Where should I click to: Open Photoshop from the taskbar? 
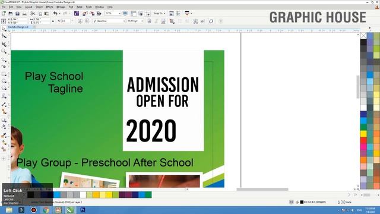(x=83, y=210)
